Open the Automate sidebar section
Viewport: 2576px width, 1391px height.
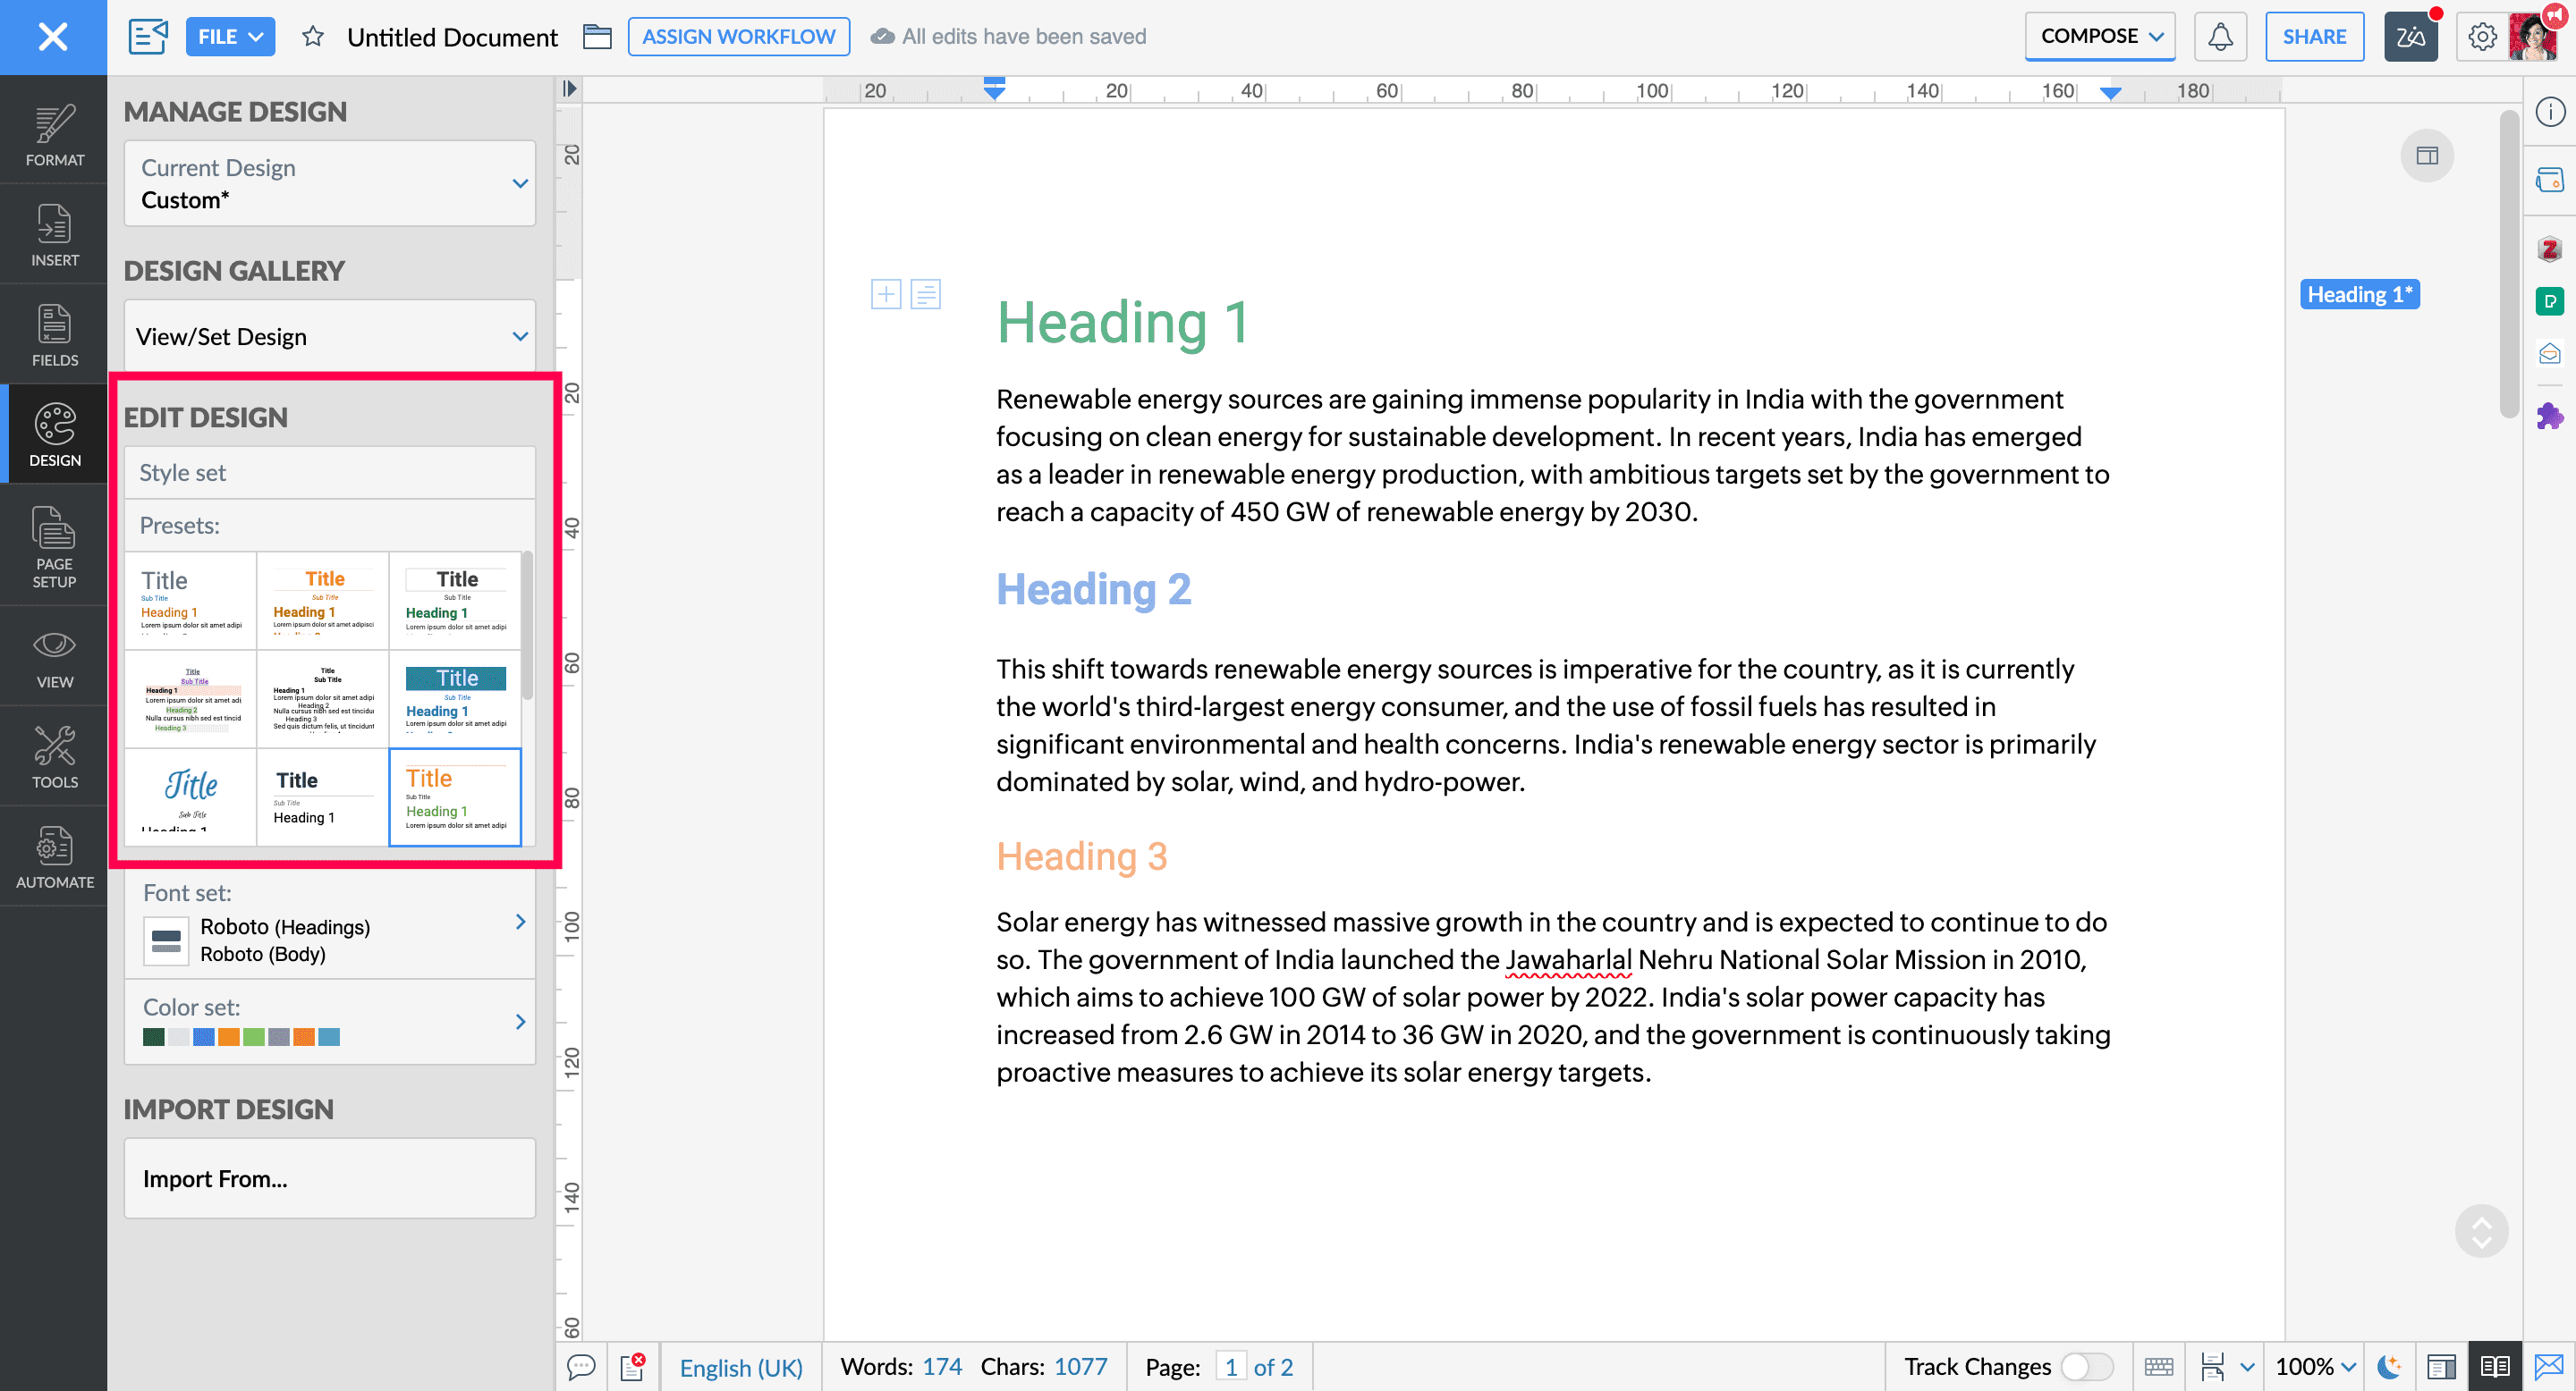point(54,857)
